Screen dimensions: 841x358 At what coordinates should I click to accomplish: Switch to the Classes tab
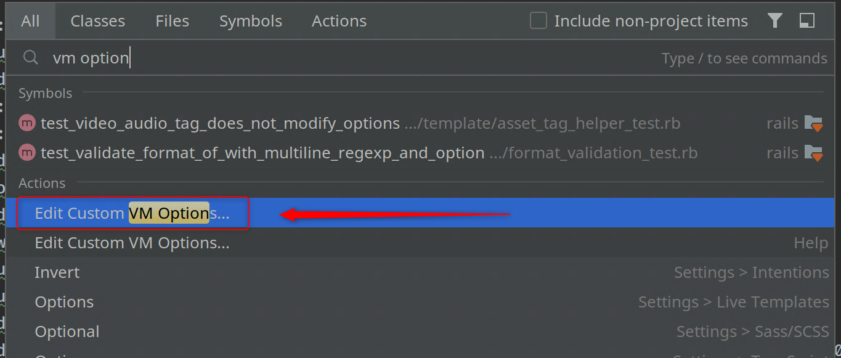pos(97,20)
